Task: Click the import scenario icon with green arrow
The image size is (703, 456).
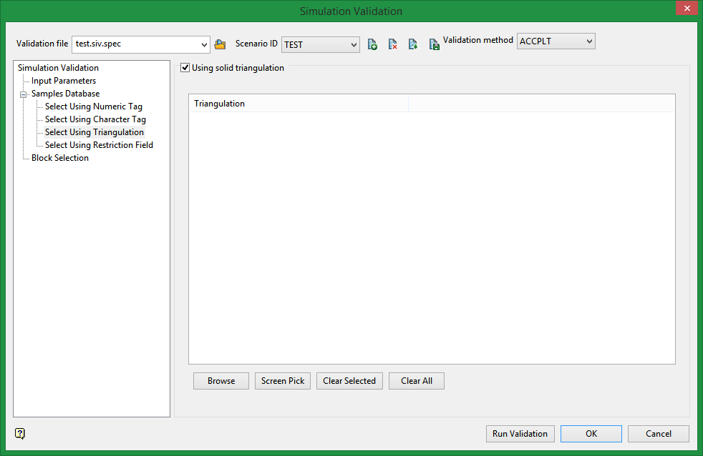Action: 413,44
